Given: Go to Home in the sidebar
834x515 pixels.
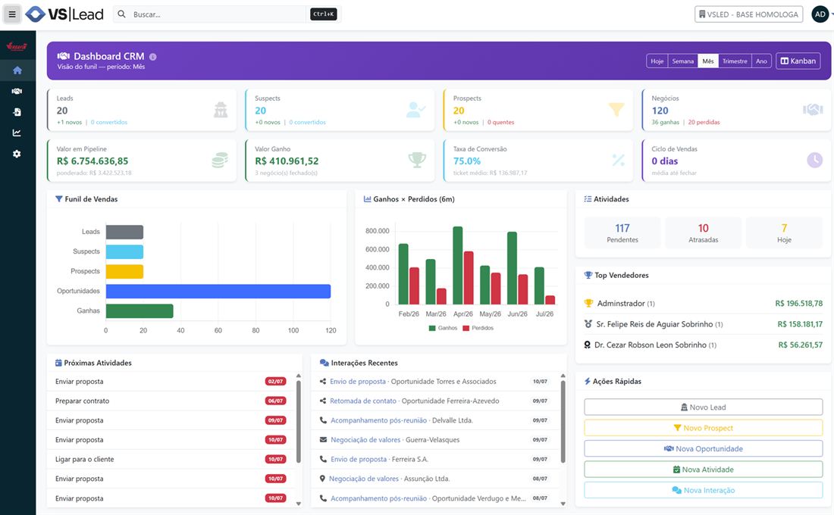Looking at the screenshot, I should 17,70.
